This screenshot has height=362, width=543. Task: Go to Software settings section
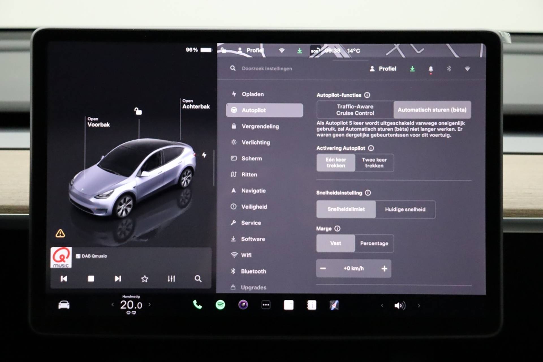(253, 239)
